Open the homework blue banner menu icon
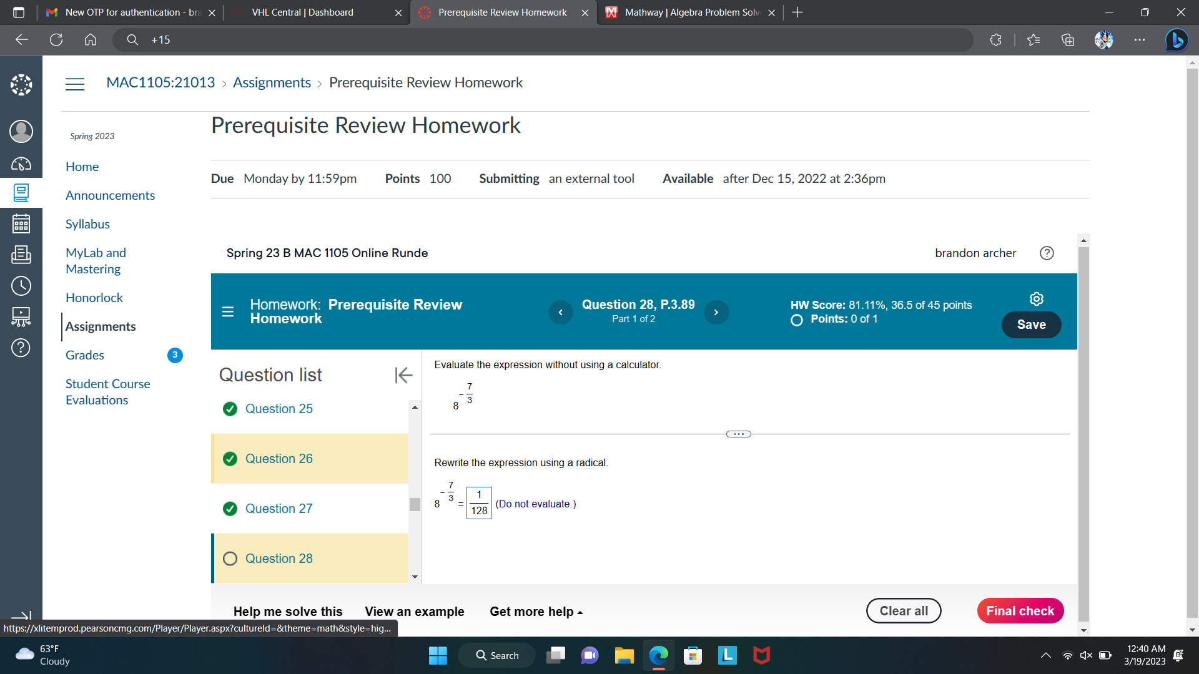Image resolution: width=1199 pixels, height=674 pixels. [228, 311]
